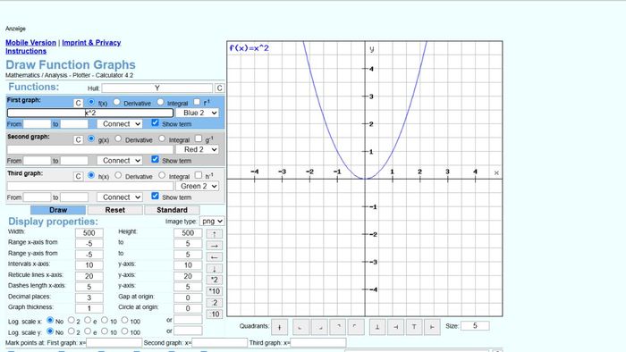Select log scale x option e
626x352 pixels.
coord(88,320)
